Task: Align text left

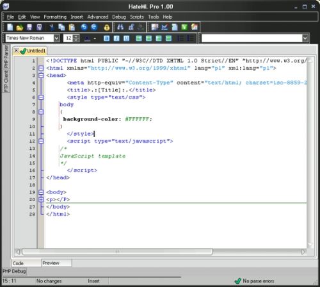Action: point(139,38)
